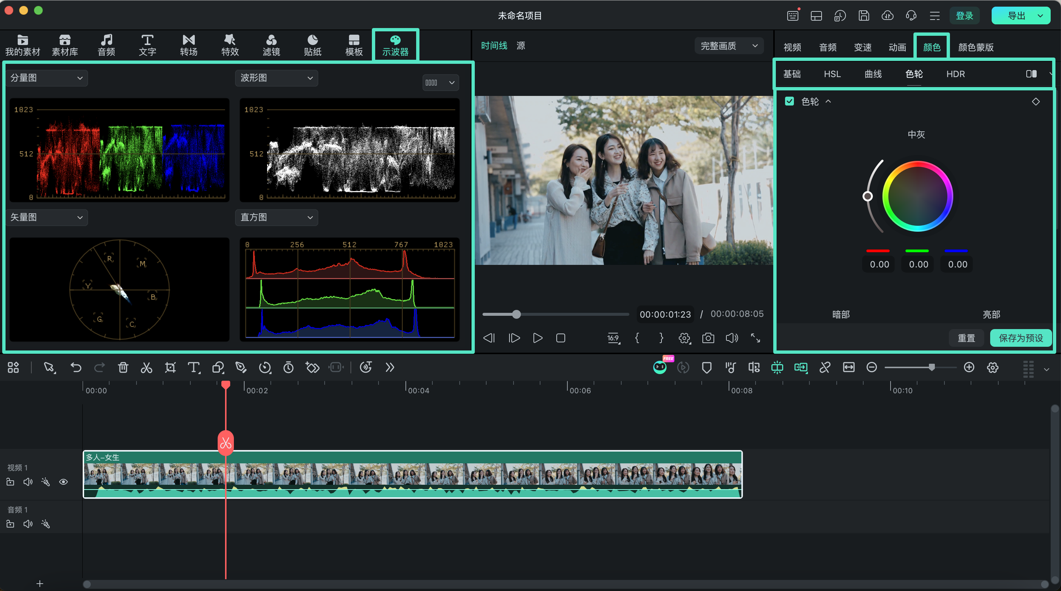Image resolution: width=1061 pixels, height=591 pixels.
Task: Click the 中灰 color wheel
Action: coord(917,196)
